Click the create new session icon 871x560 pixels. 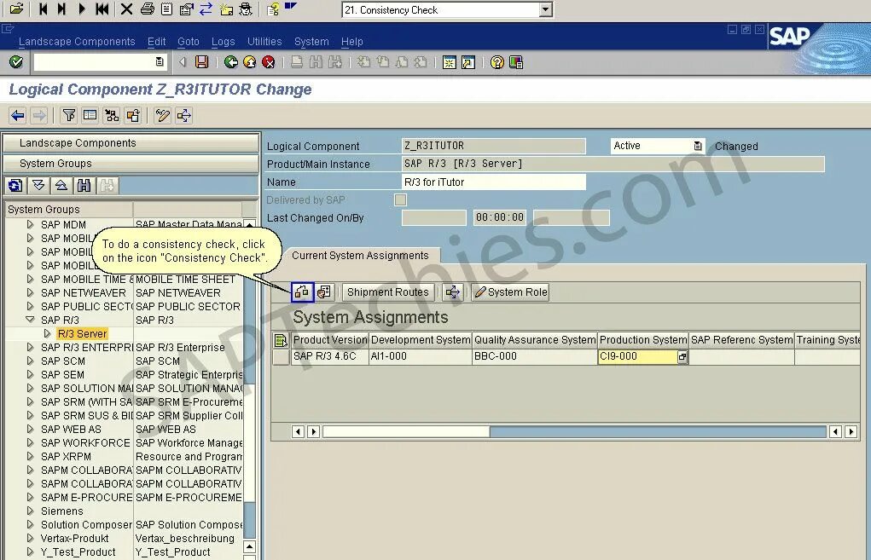tap(450, 62)
